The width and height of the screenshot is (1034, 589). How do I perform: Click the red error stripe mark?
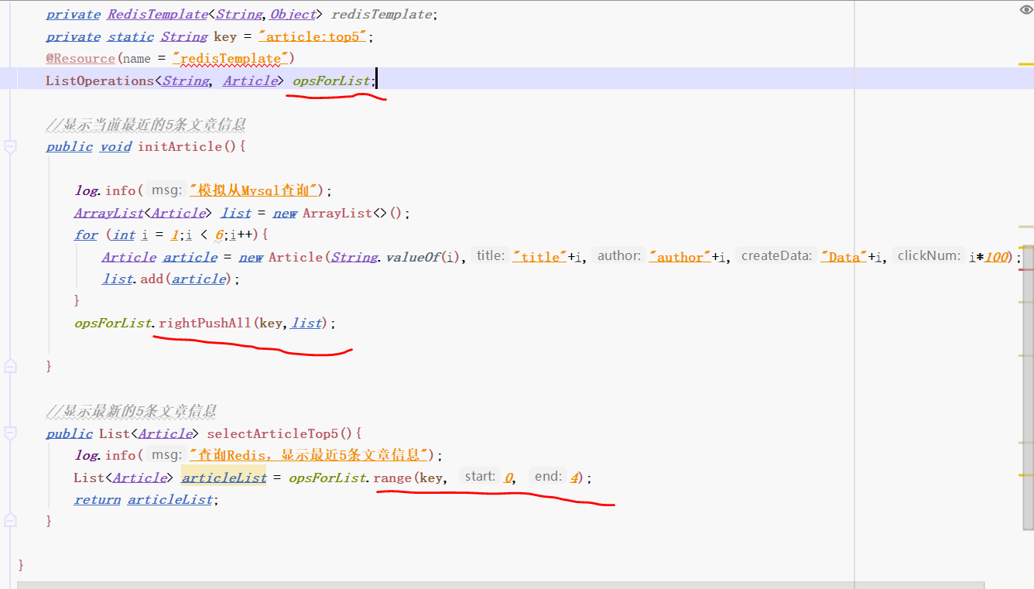tap(1025, 269)
